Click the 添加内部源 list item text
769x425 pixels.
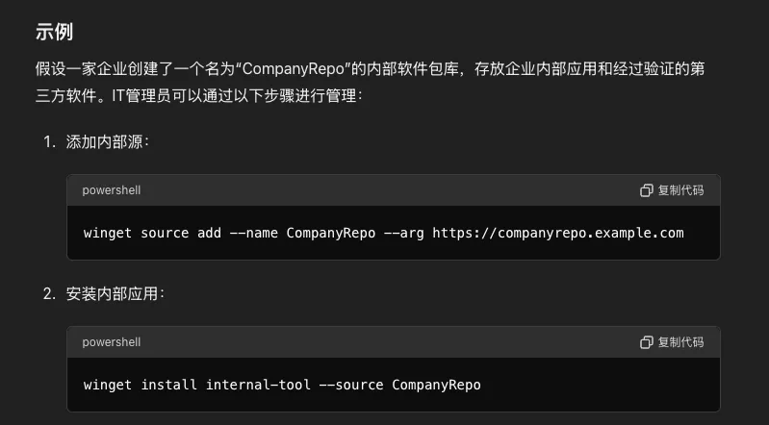click(104, 142)
